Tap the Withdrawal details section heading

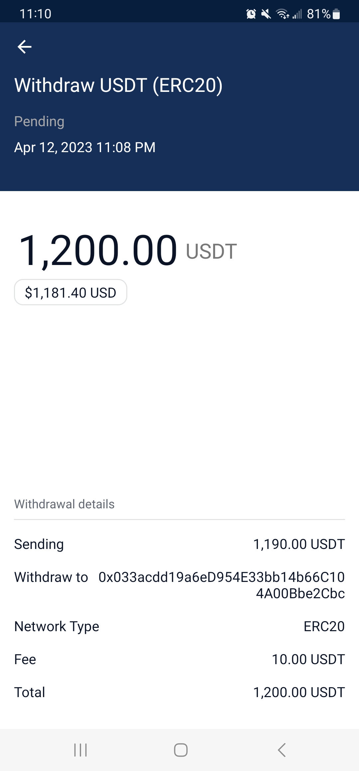[64, 504]
